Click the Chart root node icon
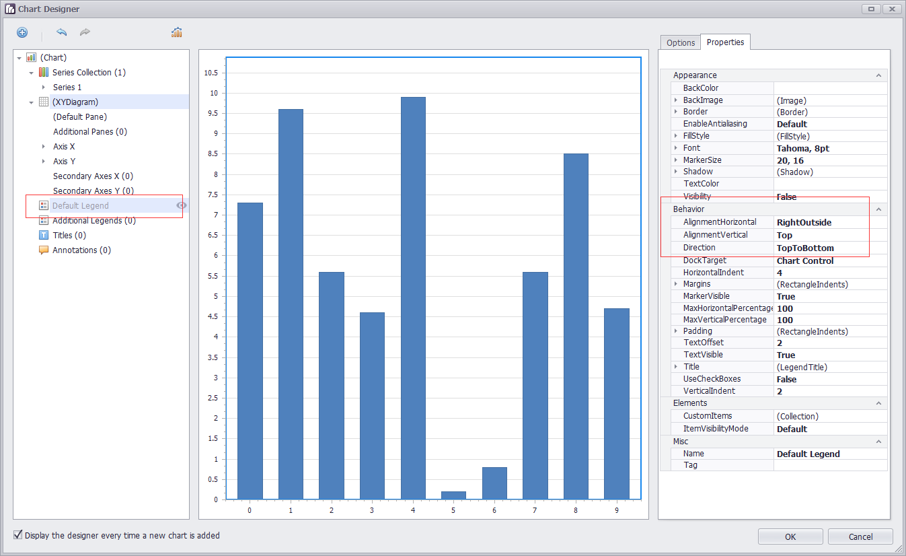906x556 pixels. (x=32, y=58)
